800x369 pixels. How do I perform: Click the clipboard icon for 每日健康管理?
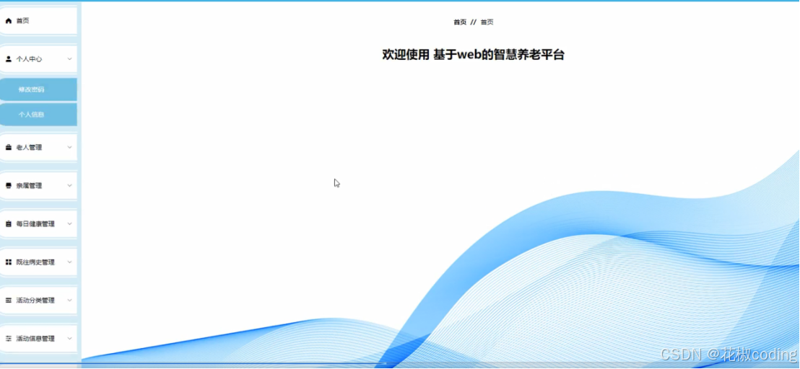8,224
